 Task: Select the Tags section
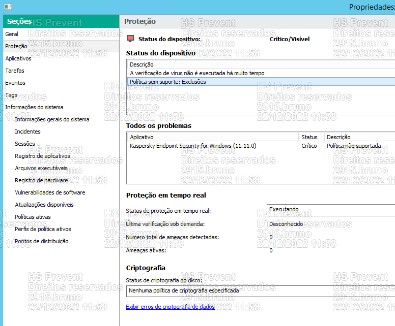(11, 95)
